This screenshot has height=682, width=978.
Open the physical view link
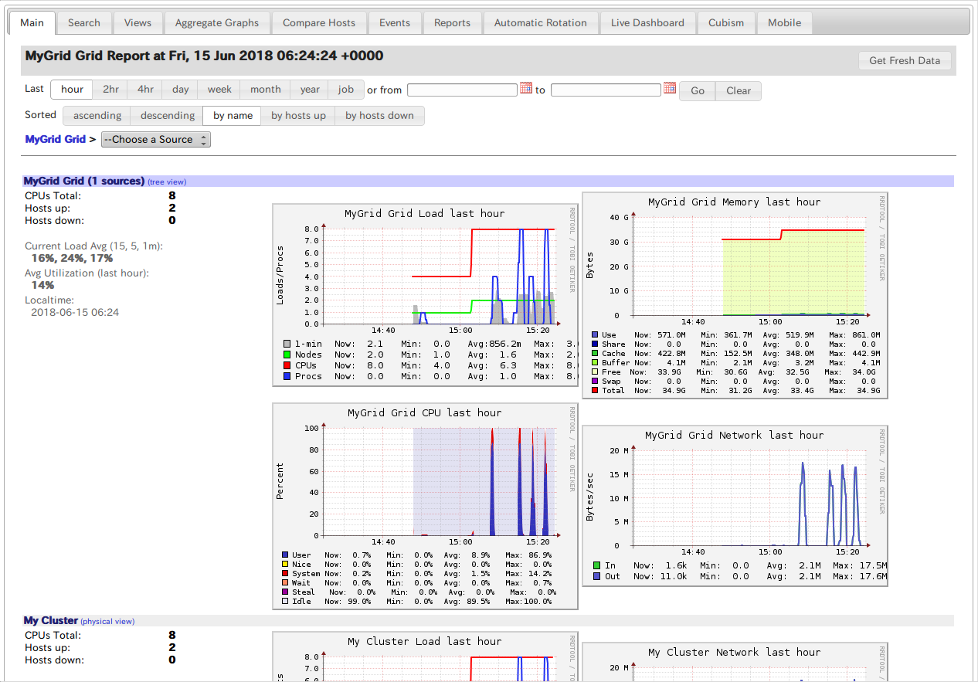click(107, 621)
